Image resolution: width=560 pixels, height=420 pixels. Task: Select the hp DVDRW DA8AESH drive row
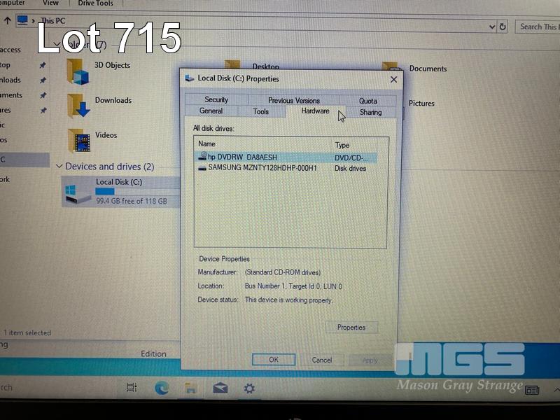point(286,157)
